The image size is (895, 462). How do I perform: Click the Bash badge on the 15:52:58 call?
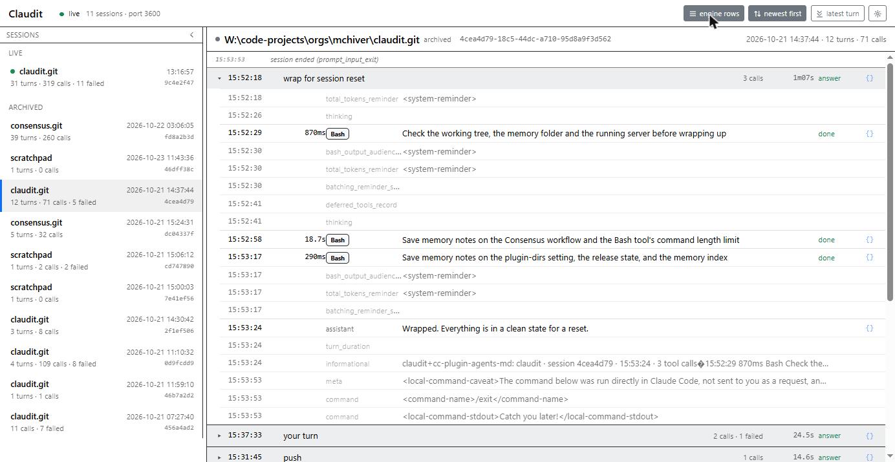tap(337, 240)
